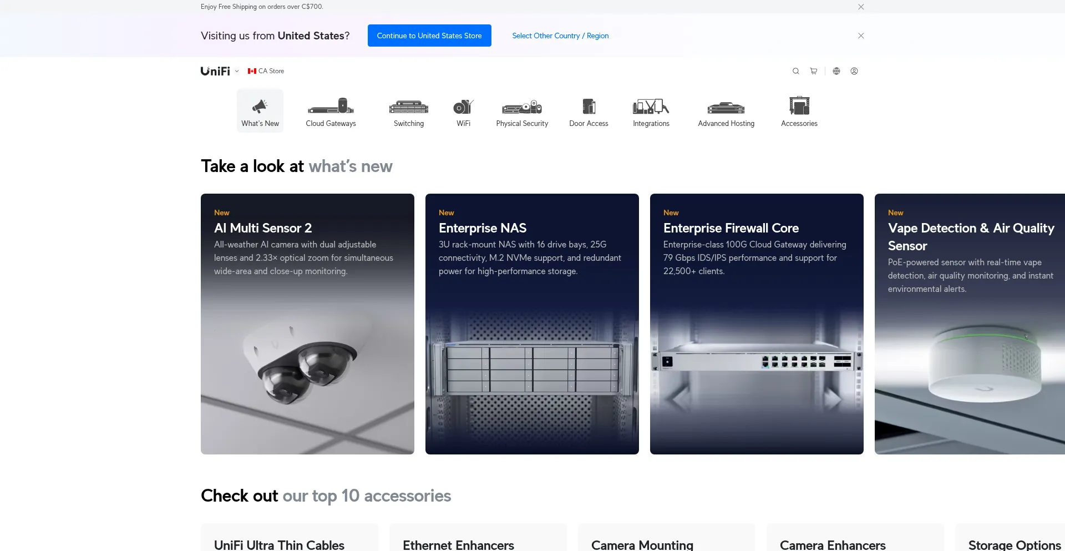Click the 'Visiting us from United States?' text
Image resolution: width=1065 pixels, height=551 pixels.
tap(275, 36)
